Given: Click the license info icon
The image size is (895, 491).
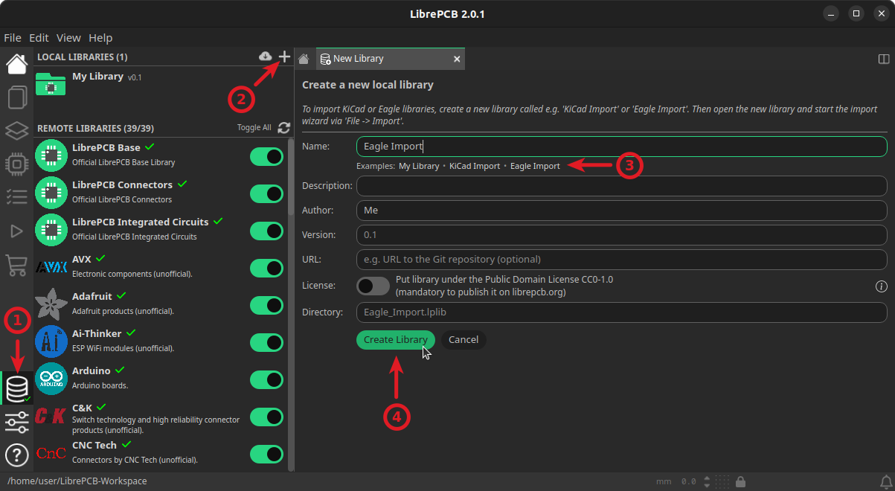Looking at the screenshot, I should coord(882,286).
